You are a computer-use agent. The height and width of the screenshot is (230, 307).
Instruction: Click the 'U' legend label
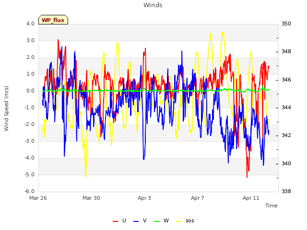[124, 220]
